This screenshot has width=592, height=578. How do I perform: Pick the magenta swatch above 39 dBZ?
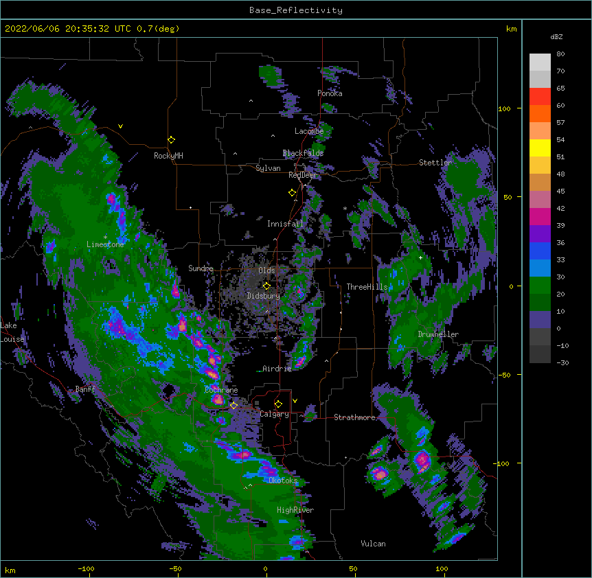tap(540, 216)
